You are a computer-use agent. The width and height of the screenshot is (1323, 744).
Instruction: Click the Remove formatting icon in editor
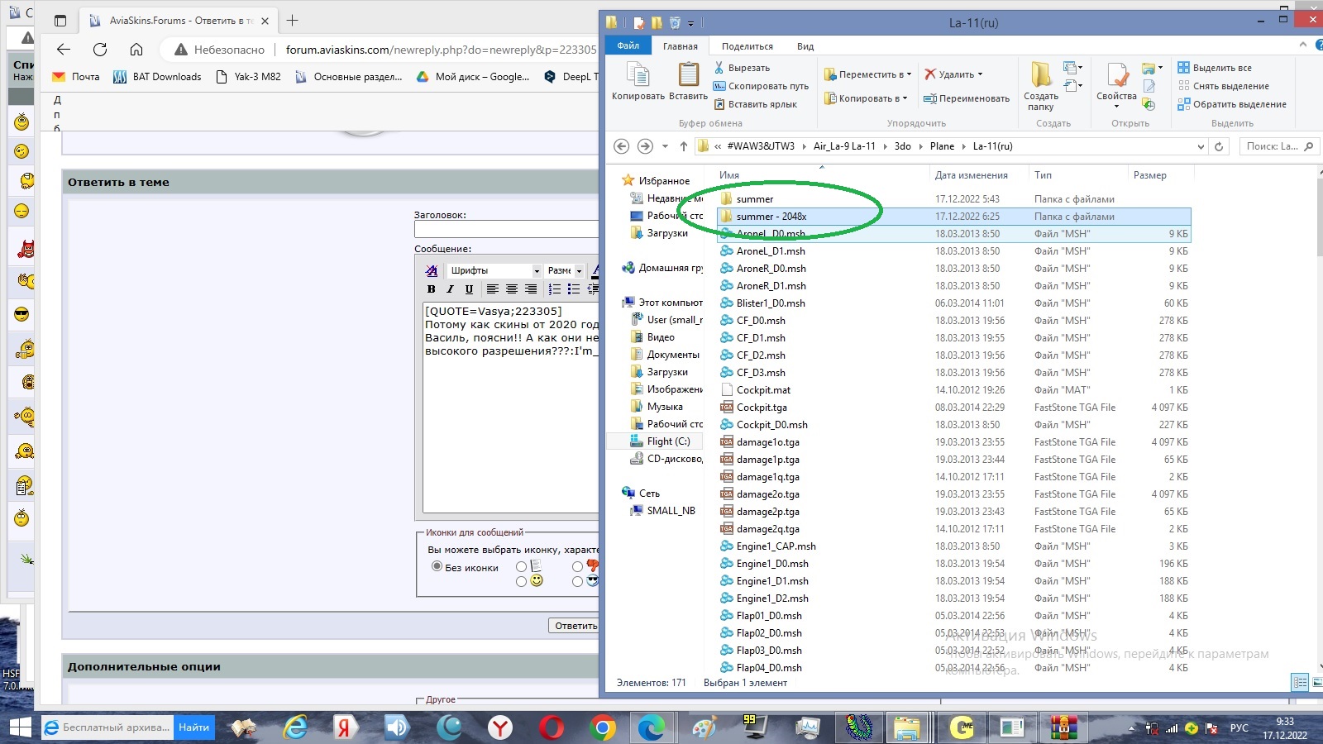pos(432,270)
